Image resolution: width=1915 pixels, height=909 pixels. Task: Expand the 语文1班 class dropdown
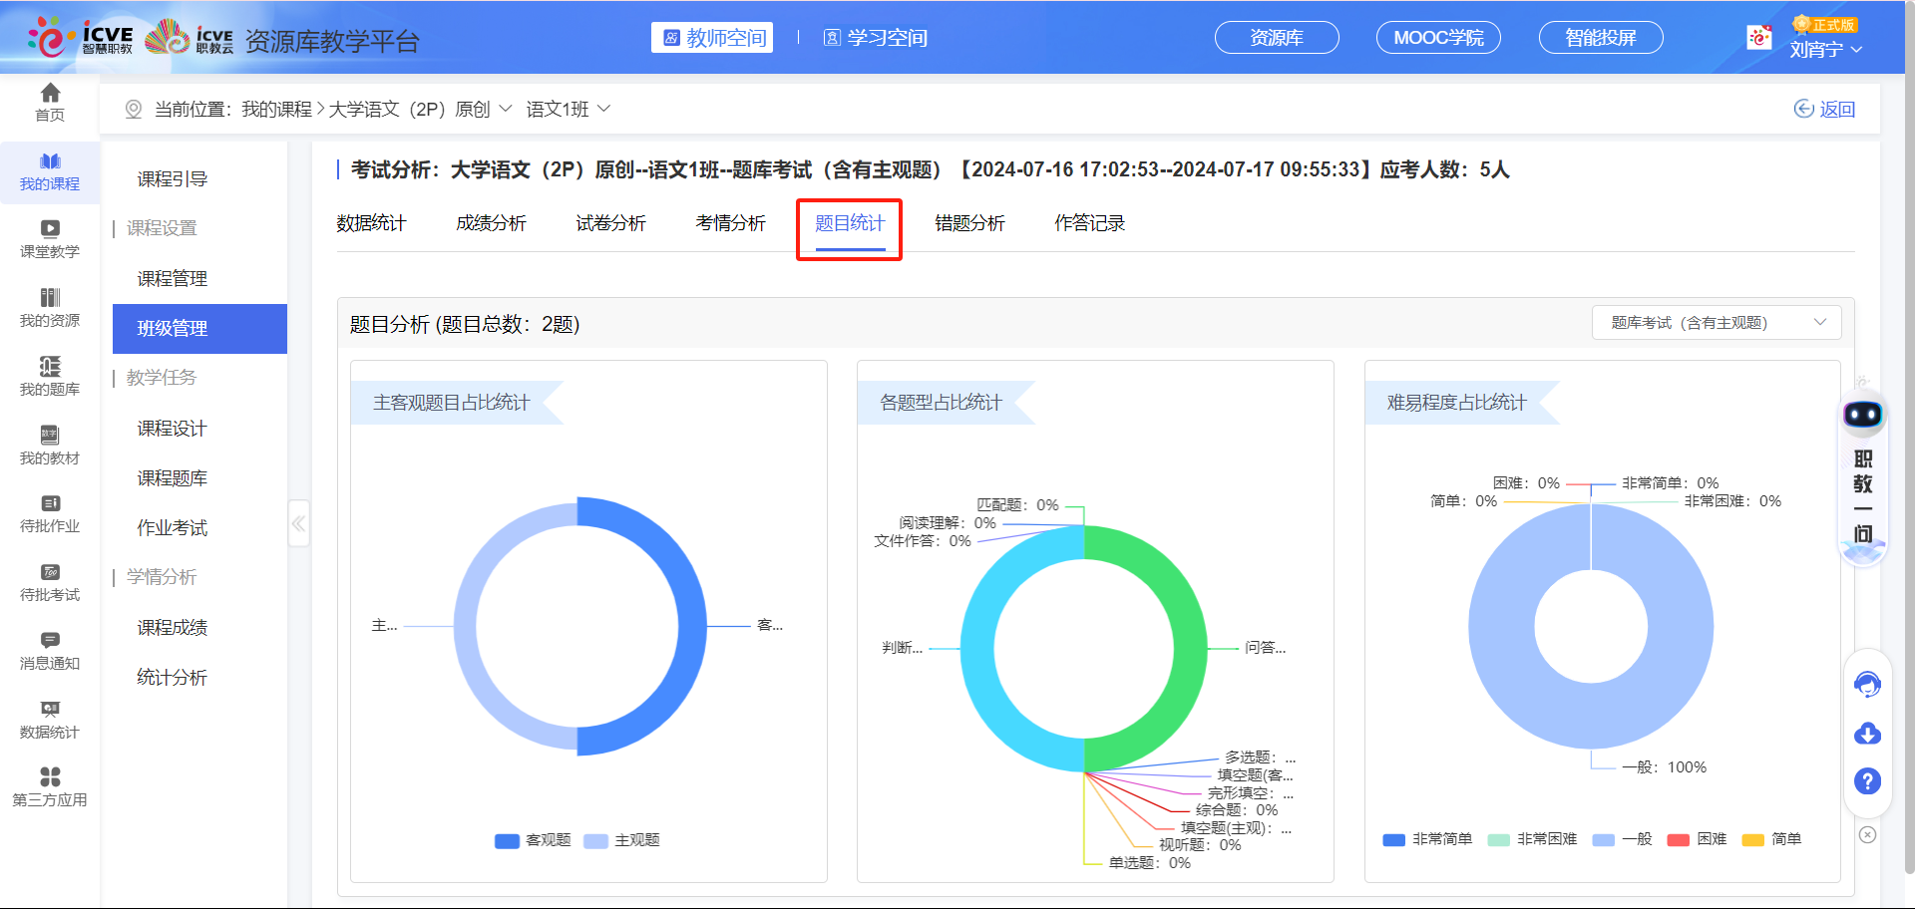568,109
